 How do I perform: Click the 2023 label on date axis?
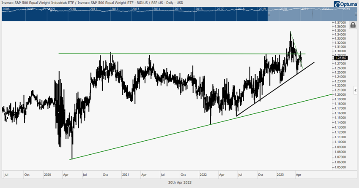280,175
